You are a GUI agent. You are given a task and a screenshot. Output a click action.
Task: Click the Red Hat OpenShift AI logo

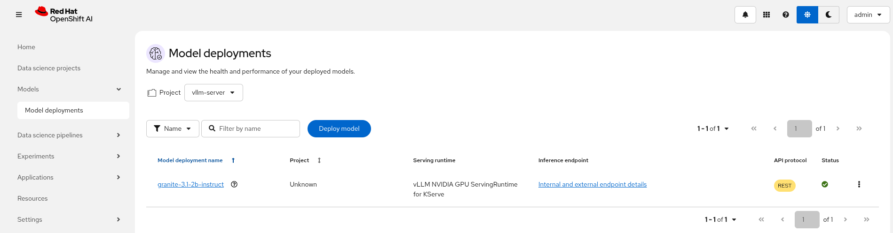coord(64,15)
